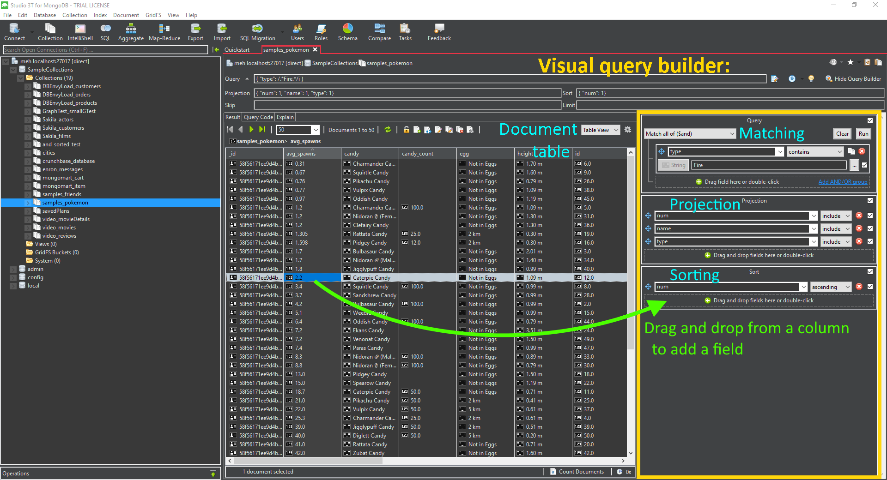
Task: Open the 'contains' operator dropdown
Action: (x=815, y=152)
